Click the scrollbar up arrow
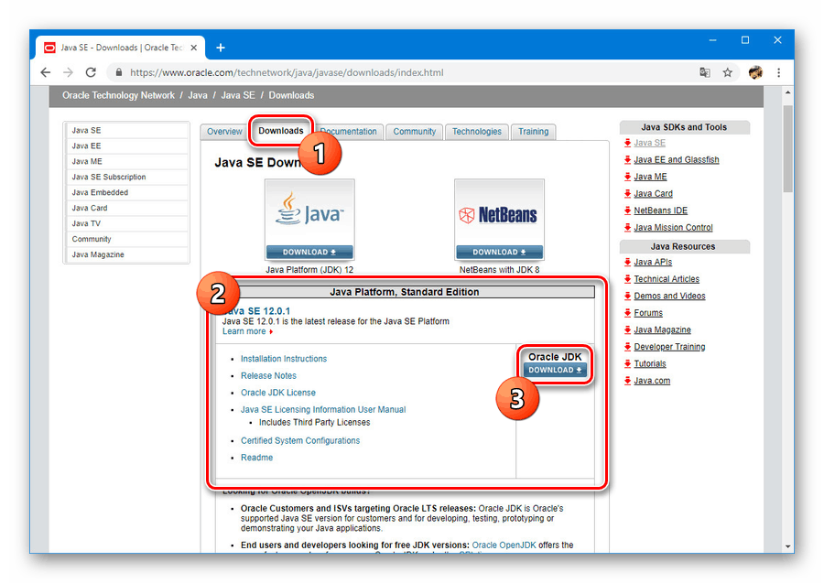 click(x=787, y=92)
